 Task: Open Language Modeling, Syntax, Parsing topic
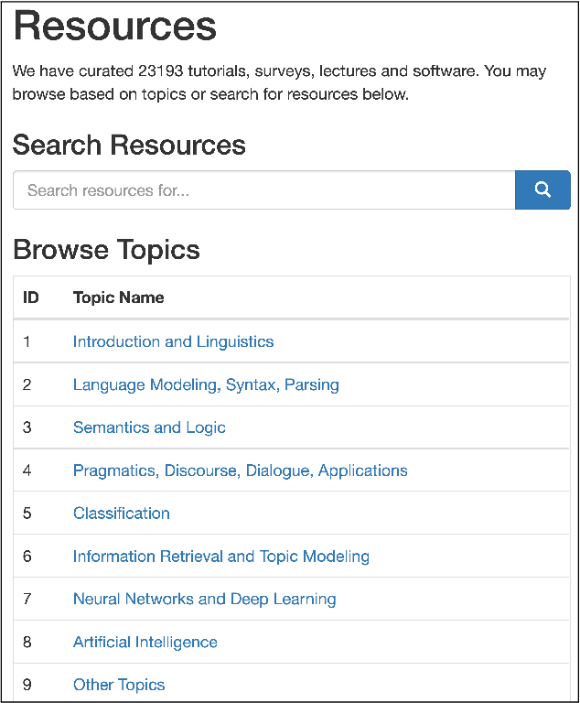(206, 384)
